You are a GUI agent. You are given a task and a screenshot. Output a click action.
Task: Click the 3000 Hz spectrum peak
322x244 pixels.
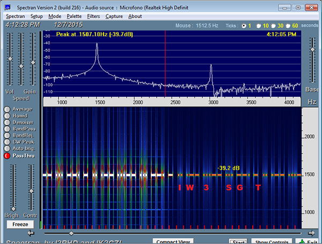211,65
